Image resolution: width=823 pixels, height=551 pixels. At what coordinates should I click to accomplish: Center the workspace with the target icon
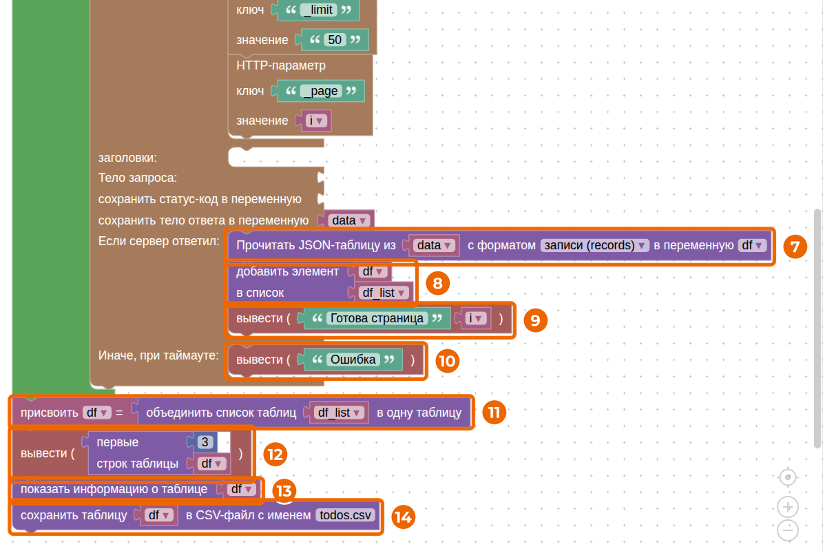[788, 477]
